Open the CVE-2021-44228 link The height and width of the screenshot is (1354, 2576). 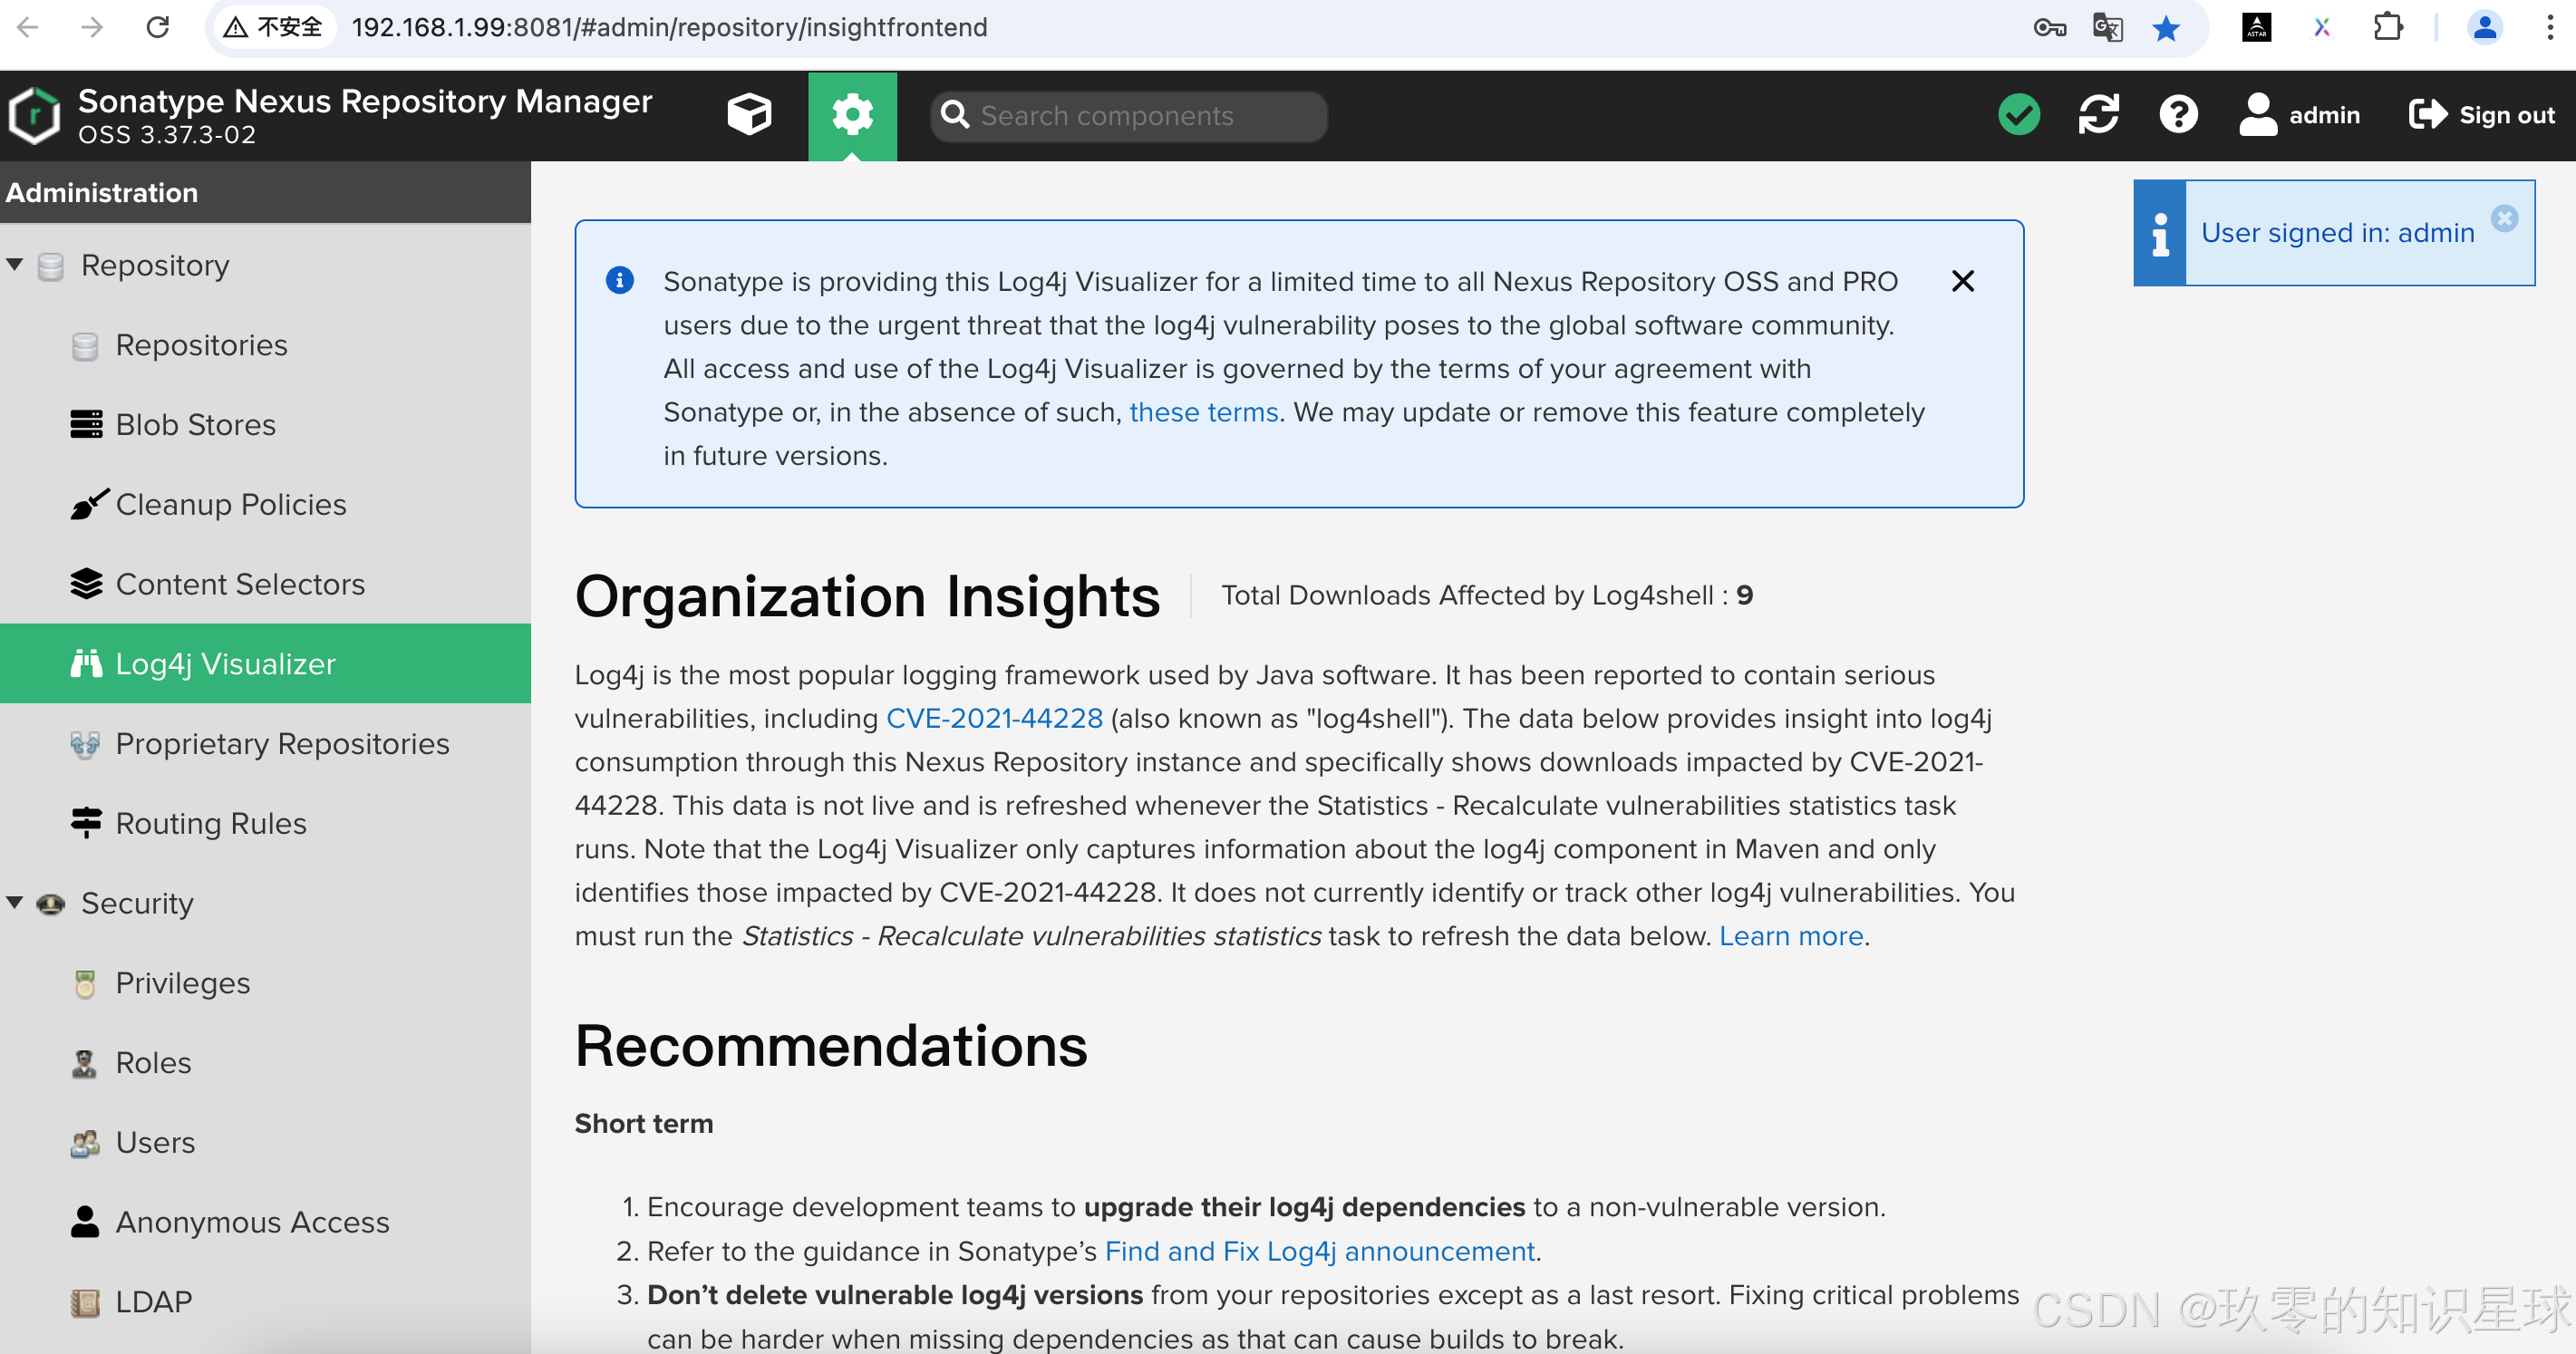pos(994,718)
